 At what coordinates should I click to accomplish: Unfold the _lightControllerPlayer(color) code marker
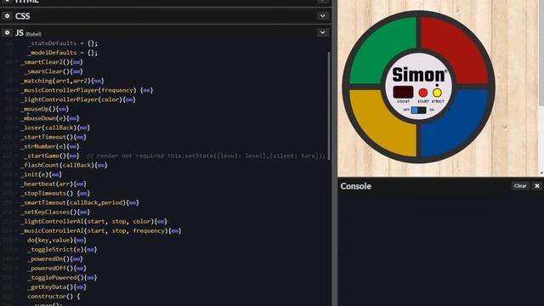tap(129, 99)
